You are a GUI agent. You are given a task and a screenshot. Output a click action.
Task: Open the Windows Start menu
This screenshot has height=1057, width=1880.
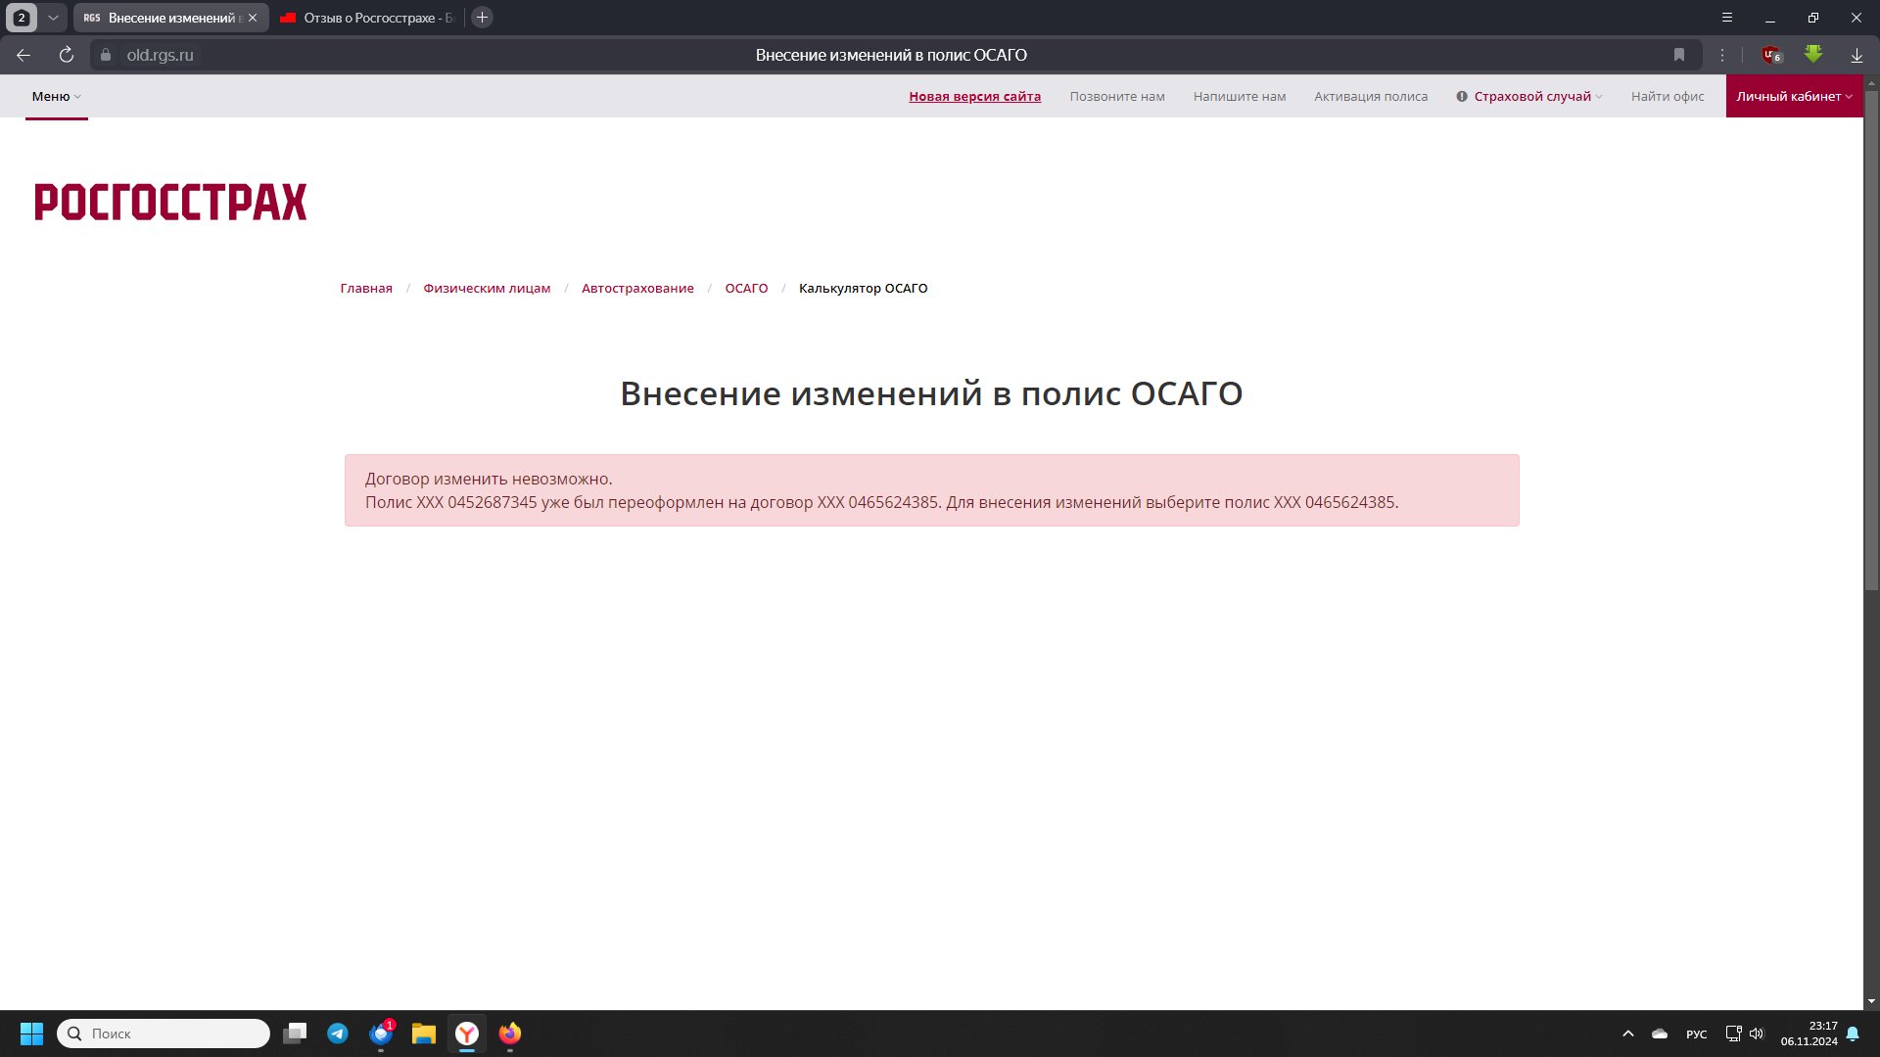pyautogui.click(x=31, y=1034)
